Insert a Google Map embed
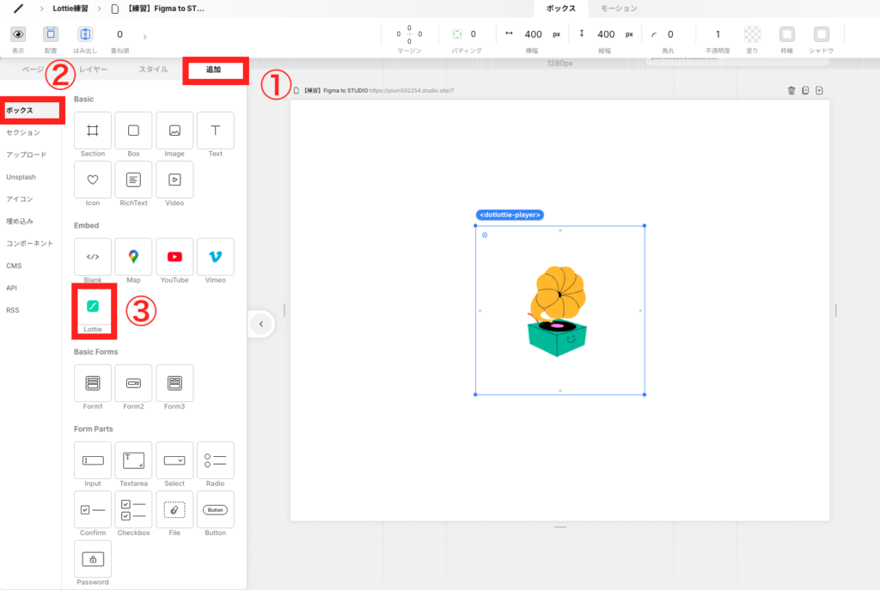 133,257
